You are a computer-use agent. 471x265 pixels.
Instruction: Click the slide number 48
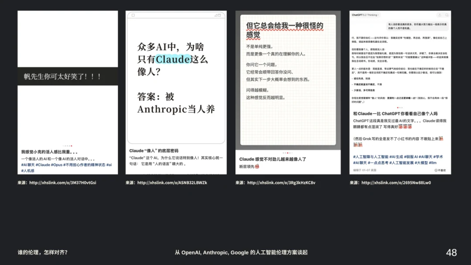pos(451,253)
